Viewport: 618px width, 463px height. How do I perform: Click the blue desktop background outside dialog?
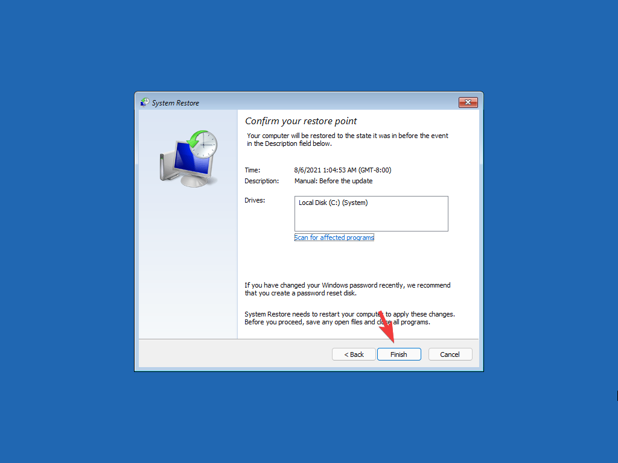pos(67,236)
